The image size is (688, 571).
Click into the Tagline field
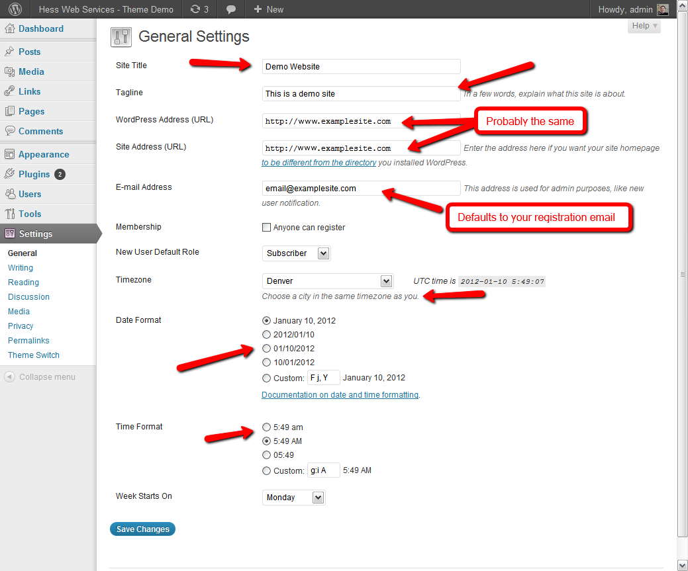[x=361, y=94]
